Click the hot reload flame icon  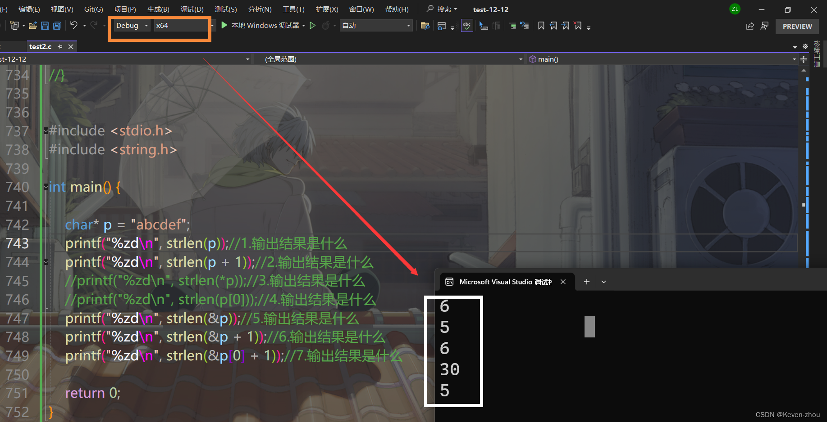click(326, 26)
